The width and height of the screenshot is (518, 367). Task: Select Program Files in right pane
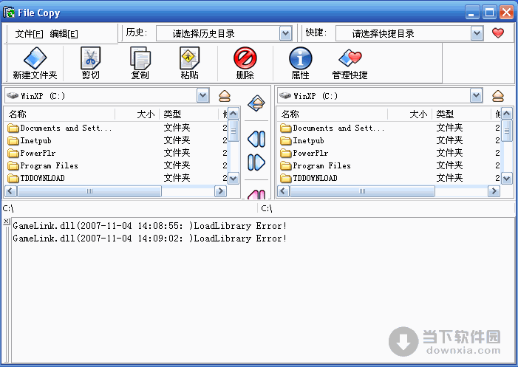click(x=321, y=165)
